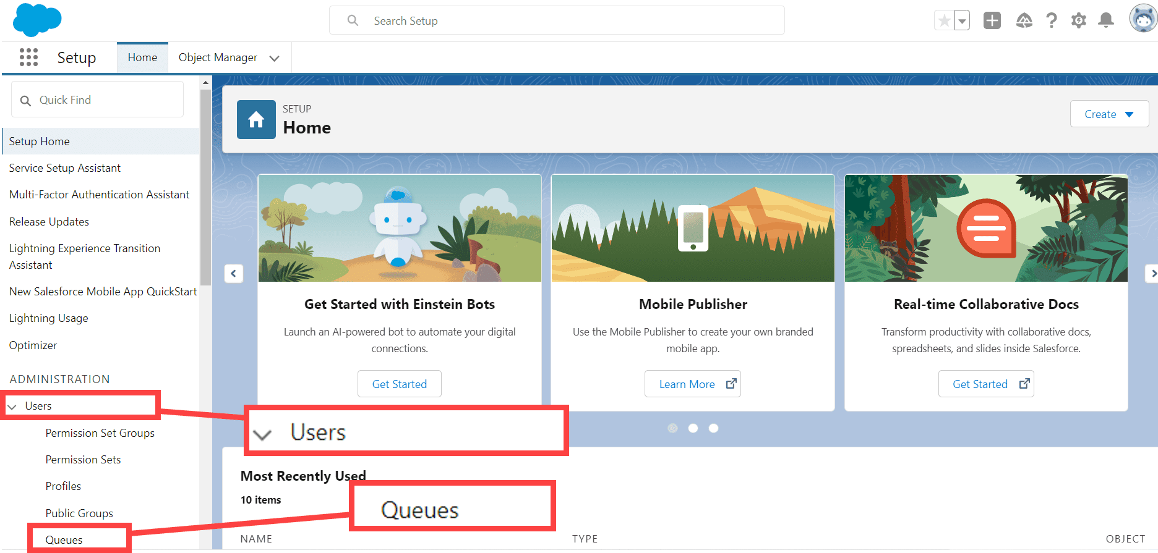This screenshot has height=553, width=1158.
Task: Focus the Quick Find field
Action: pos(97,99)
